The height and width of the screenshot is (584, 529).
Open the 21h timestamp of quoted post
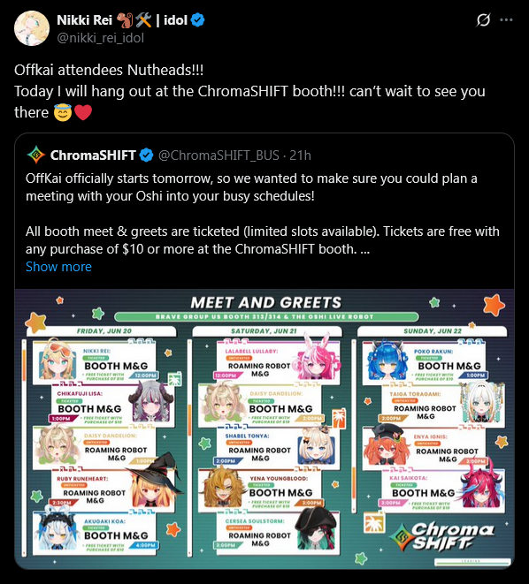(300, 155)
